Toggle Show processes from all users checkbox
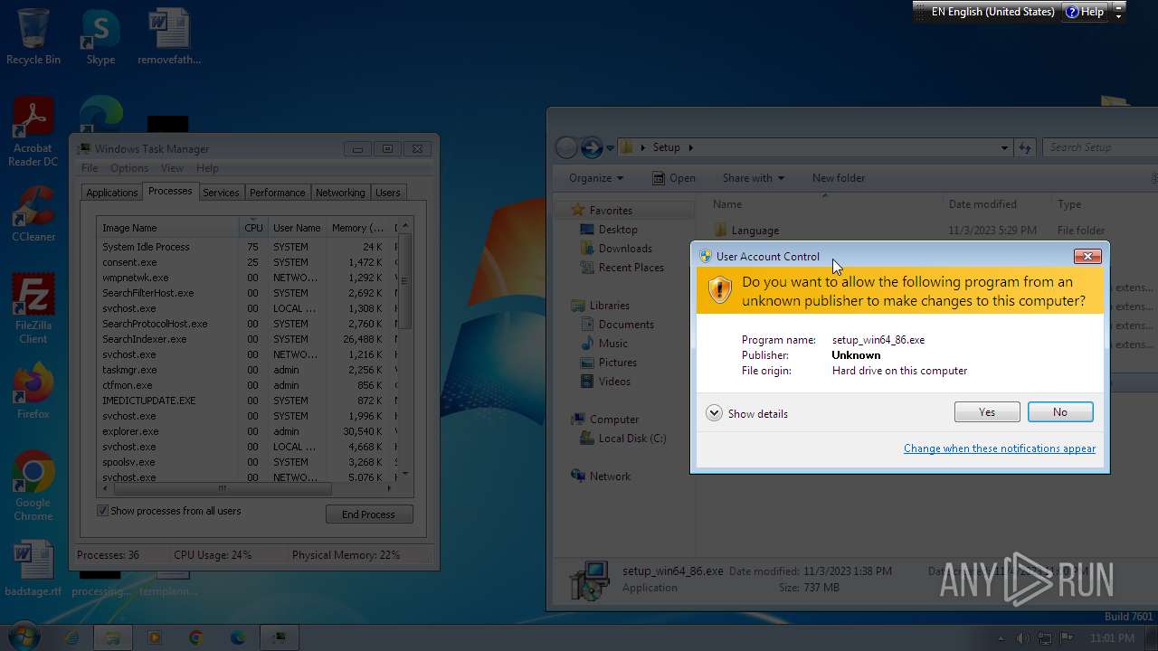Viewport: 1158px width, 651px height. pyautogui.click(x=102, y=511)
